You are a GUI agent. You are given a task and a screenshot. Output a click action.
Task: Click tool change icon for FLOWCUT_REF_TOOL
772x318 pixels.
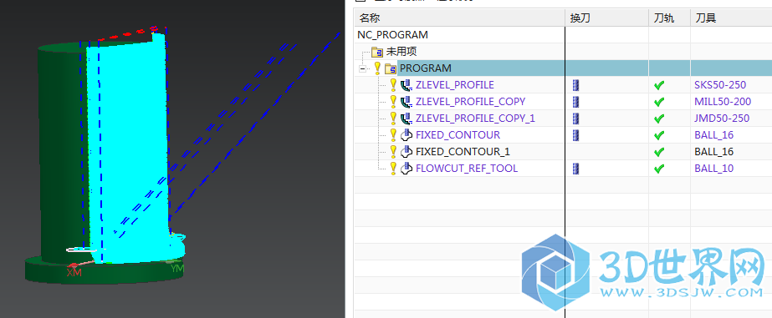point(576,169)
